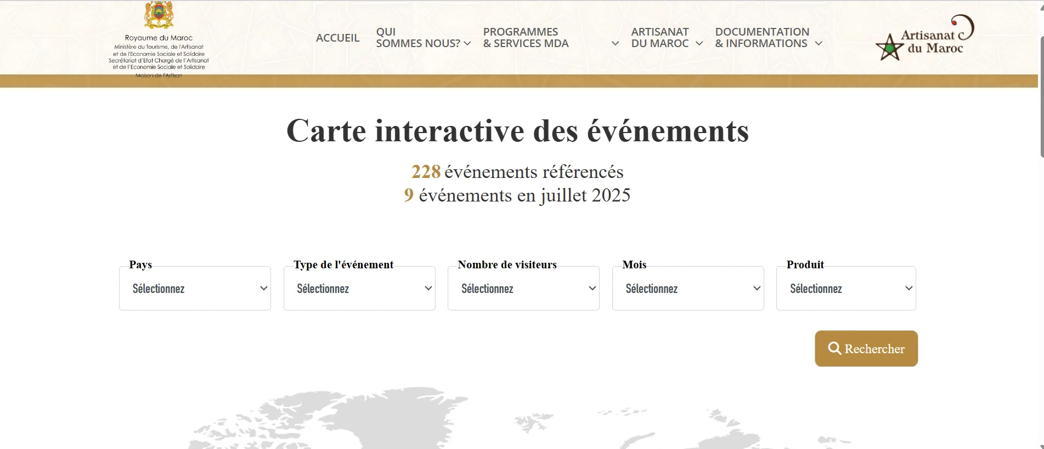Expand chevron next to ARTISANAT DU MAROC

tap(699, 43)
